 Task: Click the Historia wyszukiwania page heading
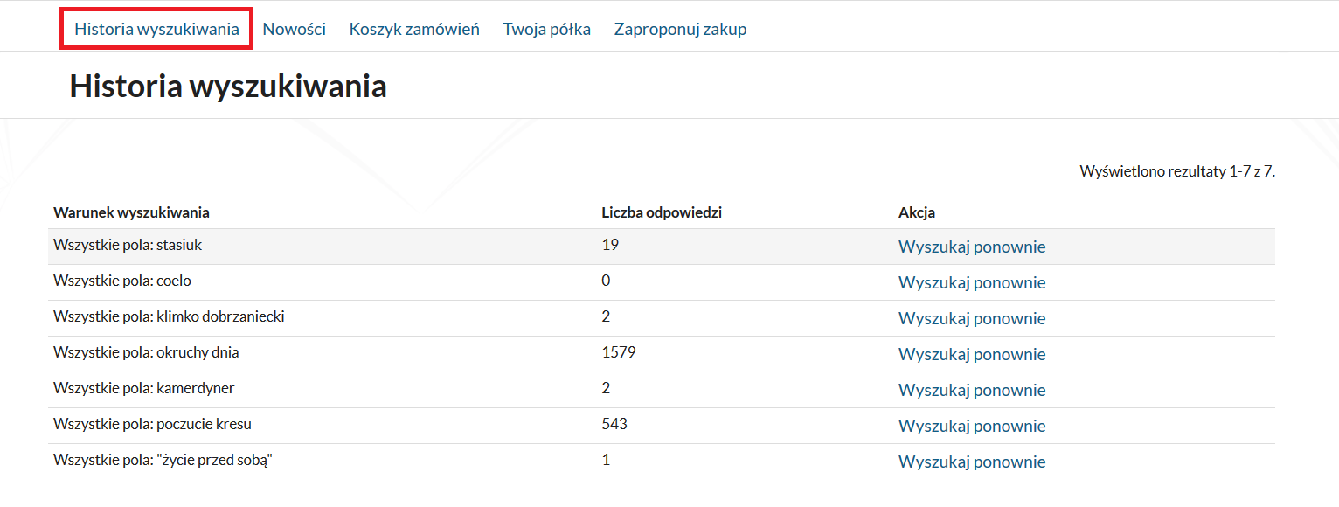228,87
